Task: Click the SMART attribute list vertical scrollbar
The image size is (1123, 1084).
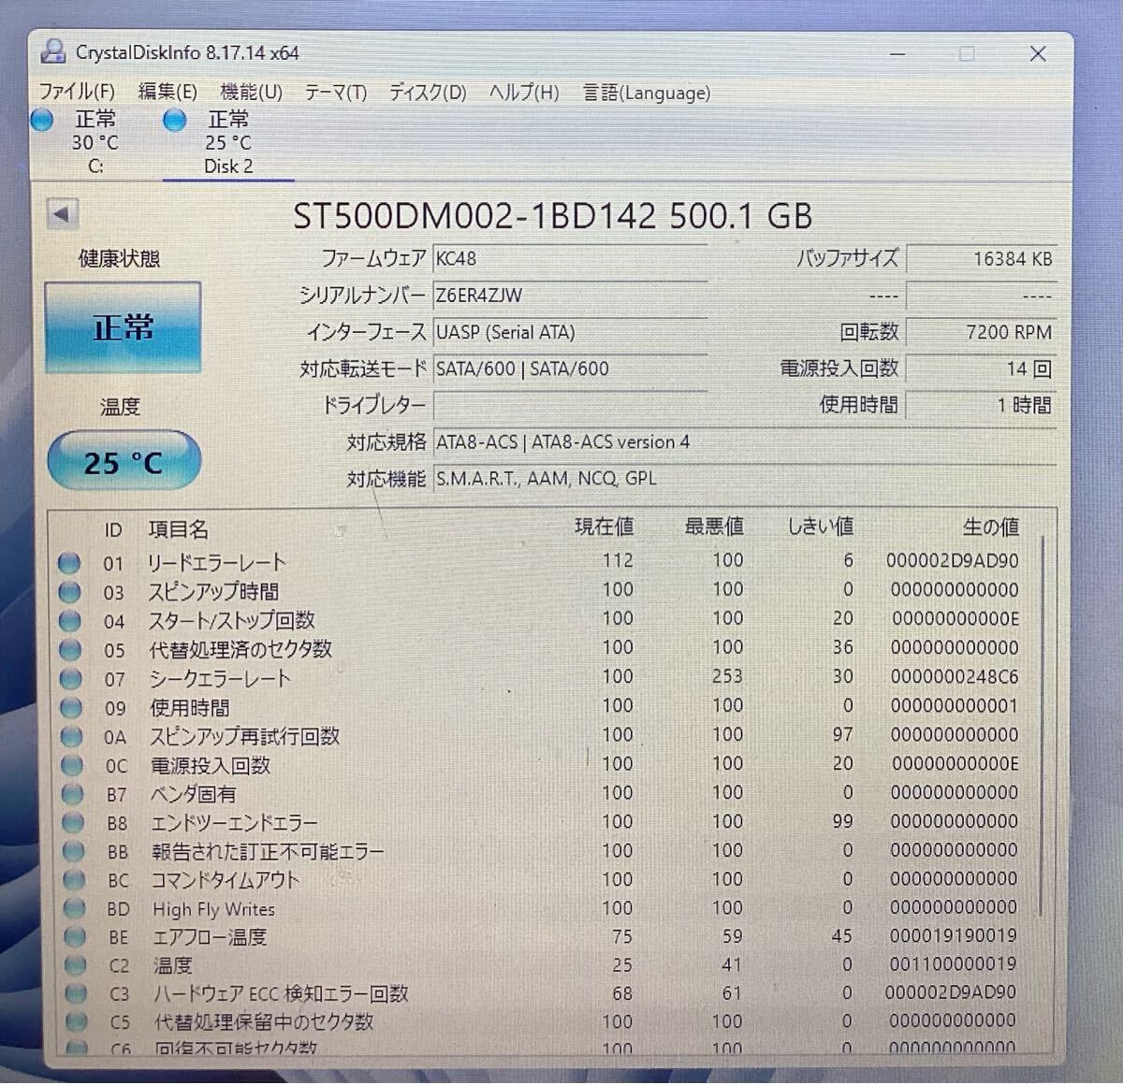Action: [1043, 725]
